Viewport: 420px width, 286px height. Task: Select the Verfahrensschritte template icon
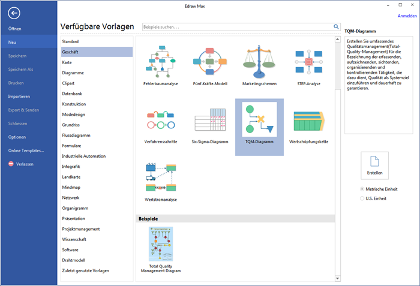(161, 120)
